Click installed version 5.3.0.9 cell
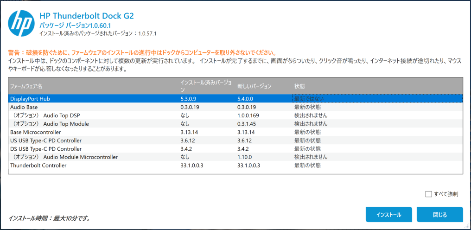Image resolution: width=471 pixels, height=230 pixels. coord(188,99)
